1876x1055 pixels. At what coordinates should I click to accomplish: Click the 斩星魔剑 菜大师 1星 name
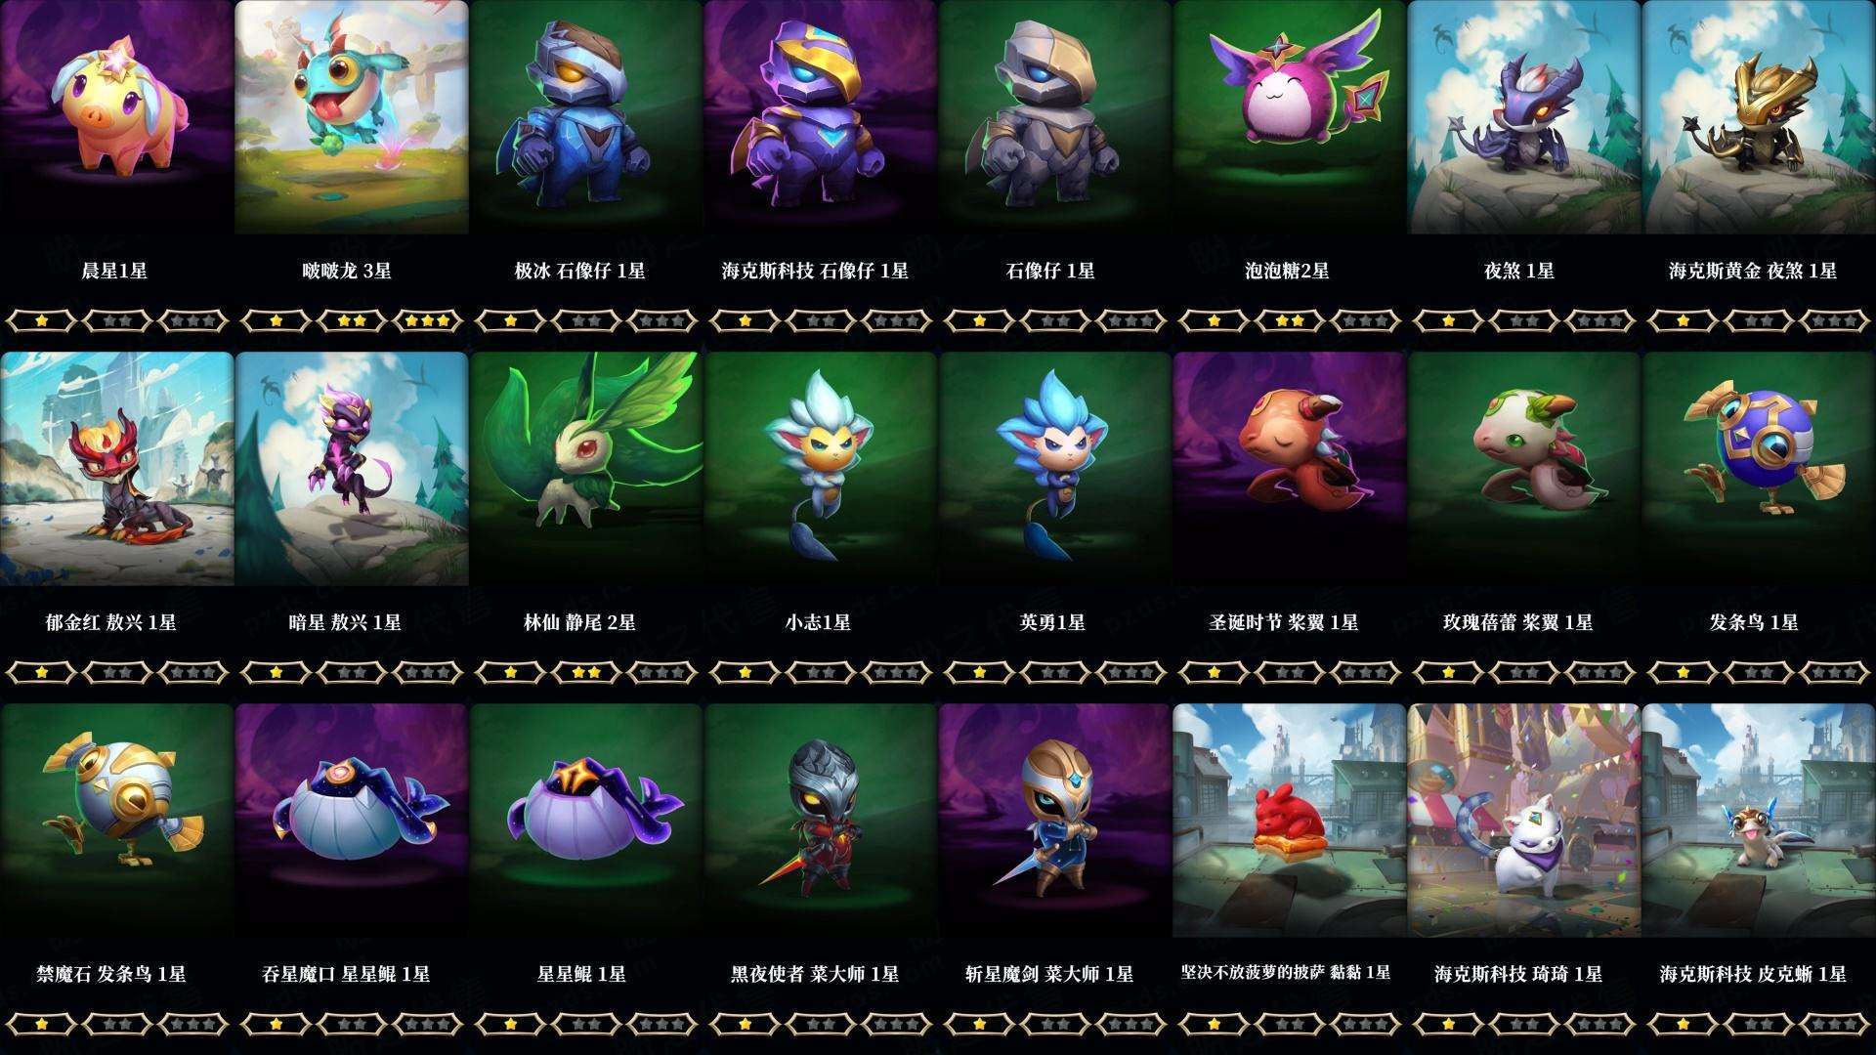coord(1049,974)
